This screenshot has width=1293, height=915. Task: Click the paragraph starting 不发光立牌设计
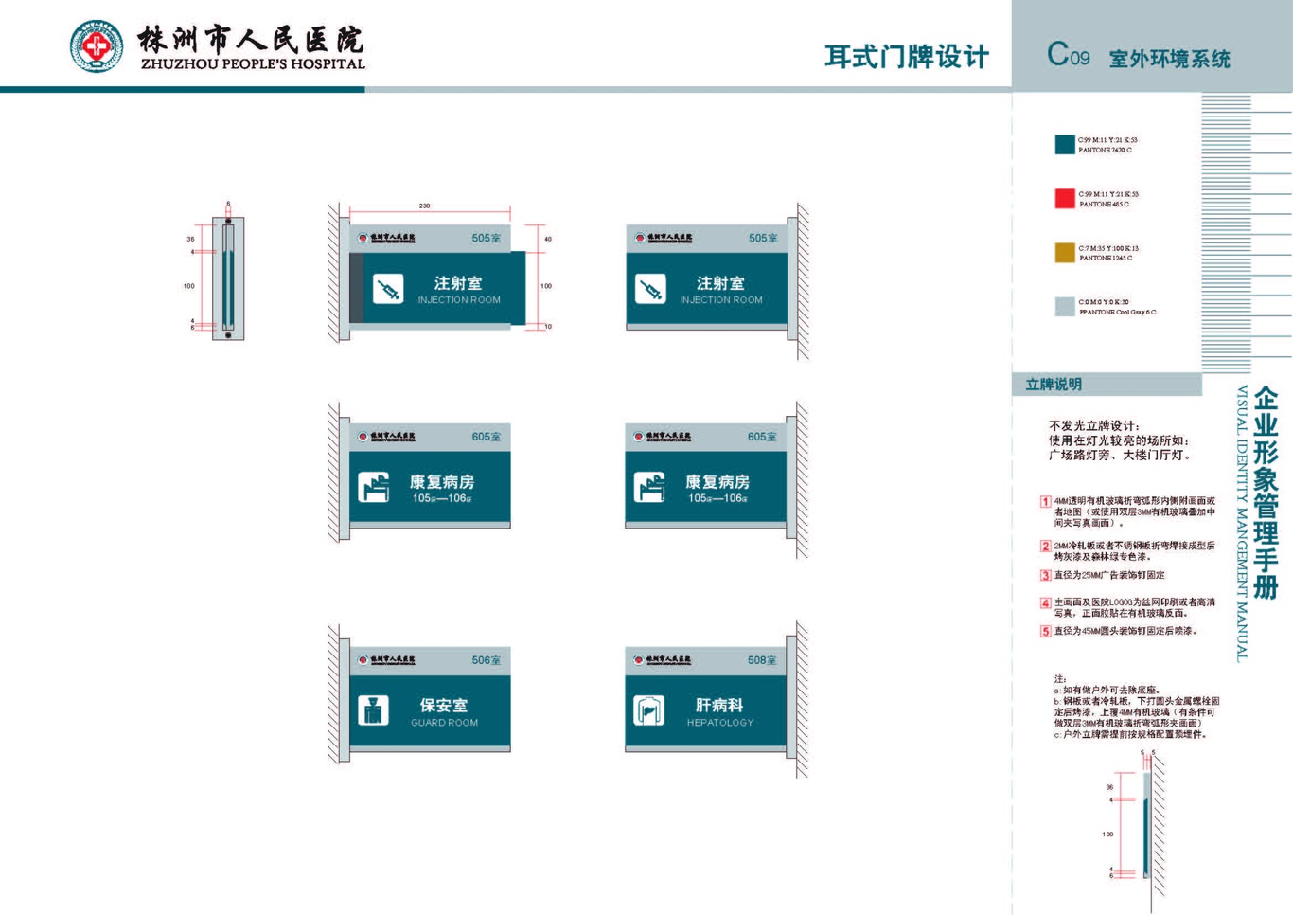pos(1121,440)
